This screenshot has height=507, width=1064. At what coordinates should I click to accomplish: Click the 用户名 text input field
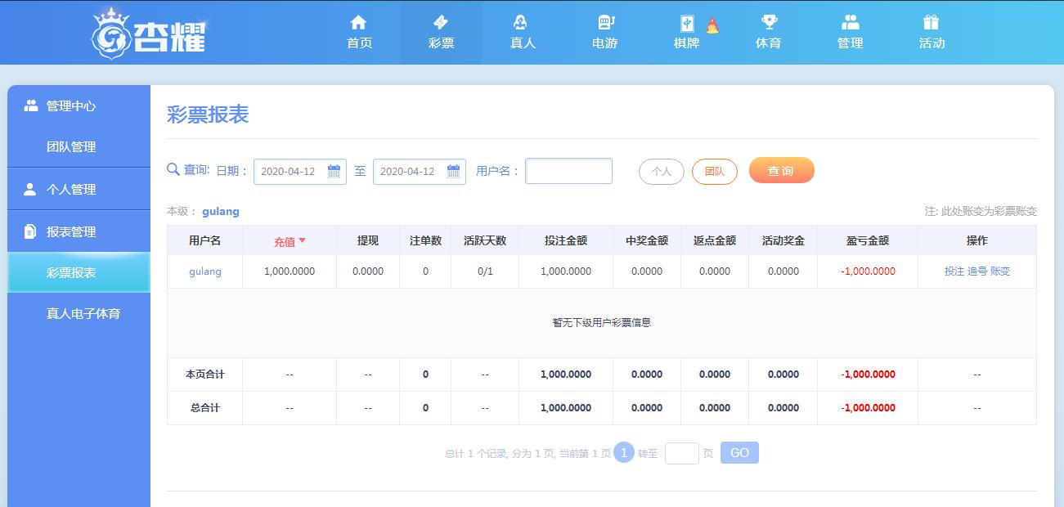(568, 171)
